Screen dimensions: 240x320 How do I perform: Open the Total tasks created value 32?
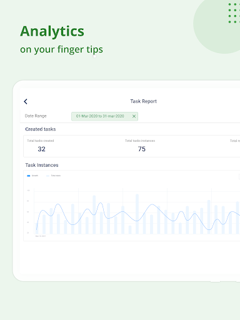pos(41,149)
